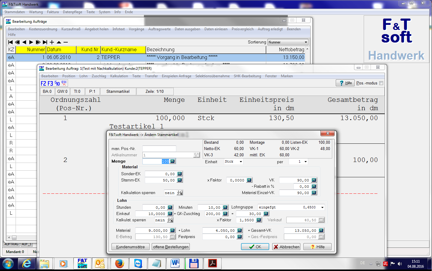This screenshot has height=271, width=432.
Task: Click Auftrag erledigt menu item
Action: 270,29
